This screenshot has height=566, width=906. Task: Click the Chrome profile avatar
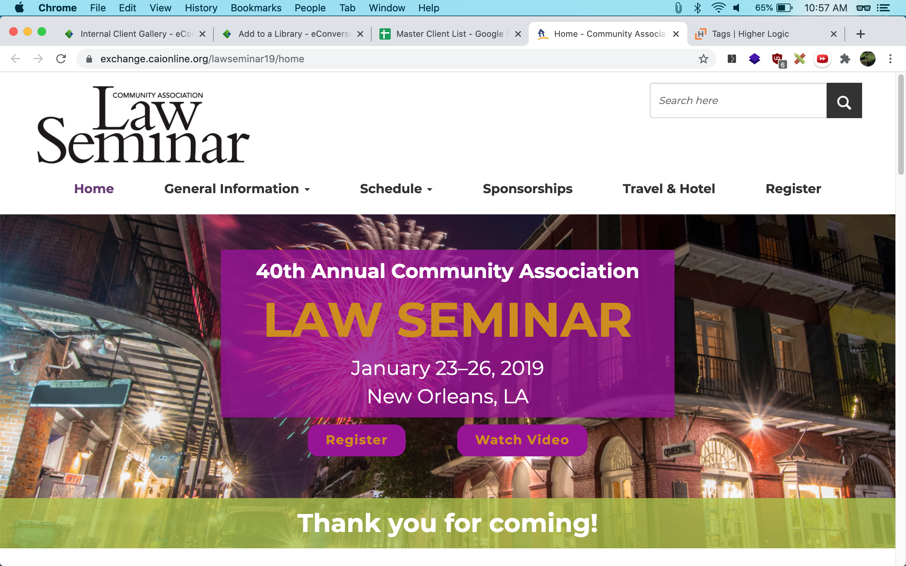[867, 59]
